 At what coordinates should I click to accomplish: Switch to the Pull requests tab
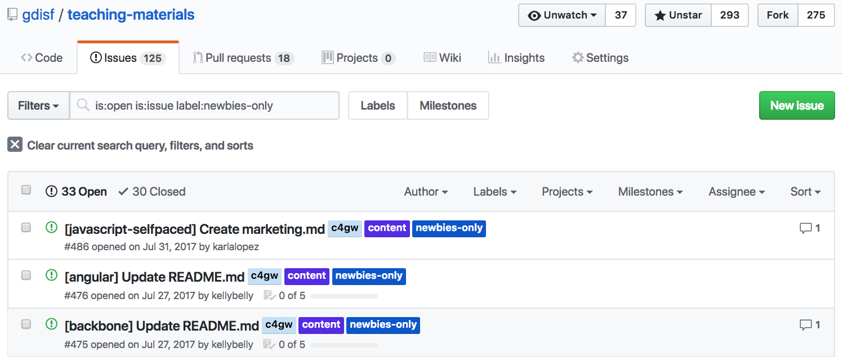point(243,58)
